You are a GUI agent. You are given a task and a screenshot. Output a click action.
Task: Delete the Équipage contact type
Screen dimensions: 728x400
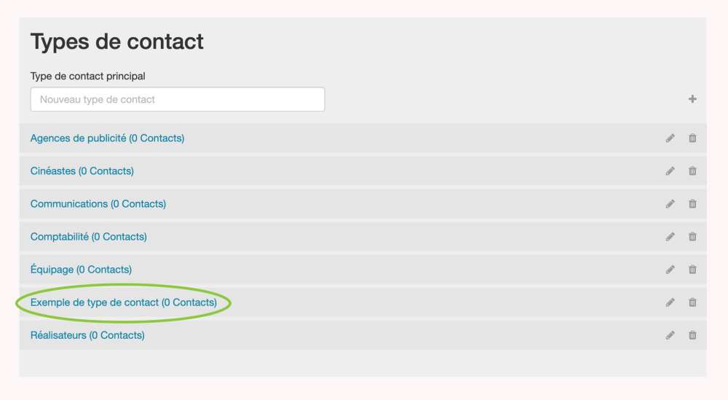[x=692, y=270]
